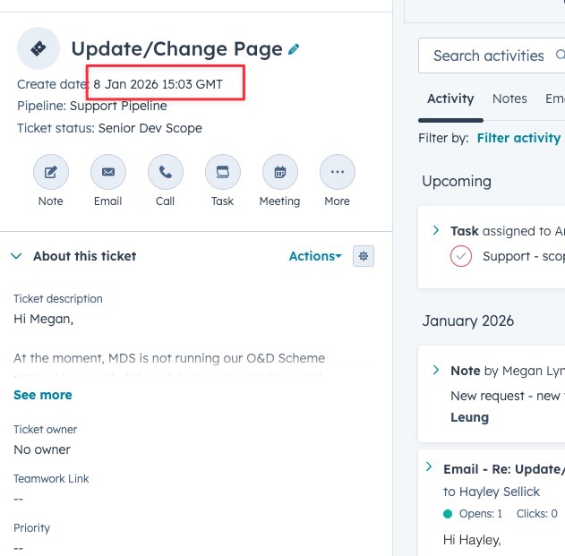Open the More actions ellipsis button
The height and width of the screenshot is (556, 565).
[338, 172]
